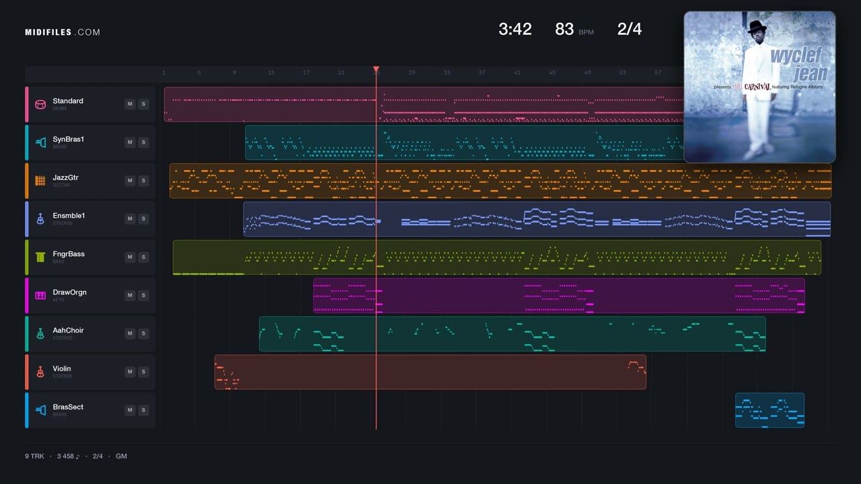Solo the Ensmble1 track
861x484 pixels.
point(143,219)
